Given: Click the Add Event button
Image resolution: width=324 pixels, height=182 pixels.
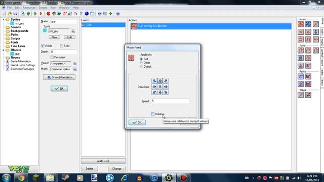Looking at the screenshot, I should [x=103, y=161].
